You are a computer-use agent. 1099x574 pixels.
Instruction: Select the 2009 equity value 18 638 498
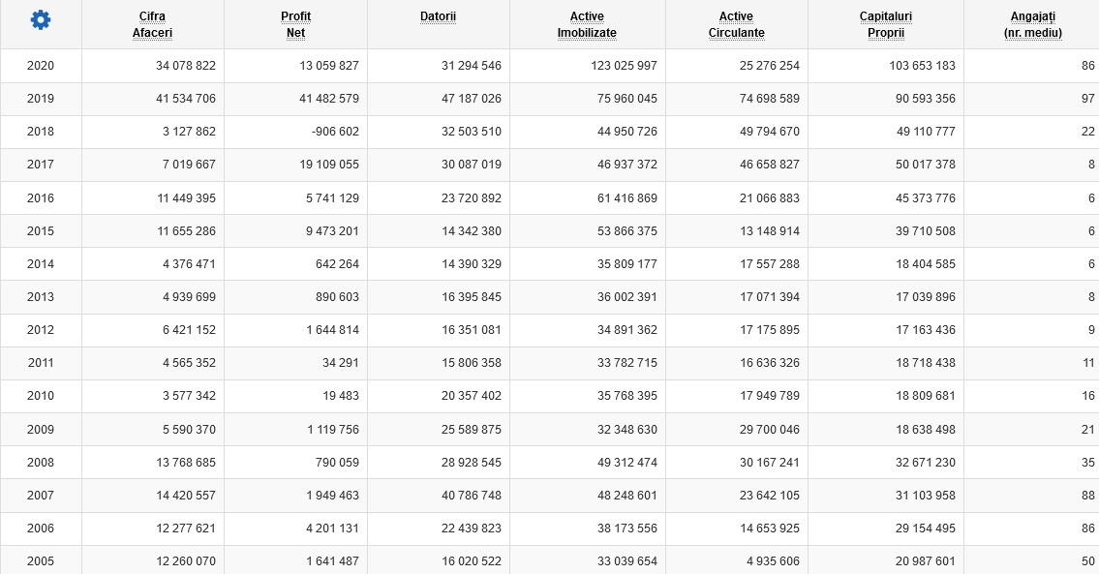coord(925,429)
